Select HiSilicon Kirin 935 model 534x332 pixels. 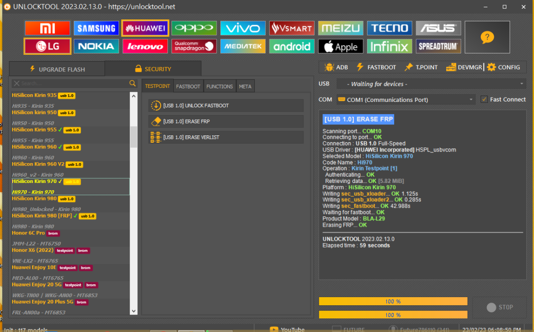point(70,100)
